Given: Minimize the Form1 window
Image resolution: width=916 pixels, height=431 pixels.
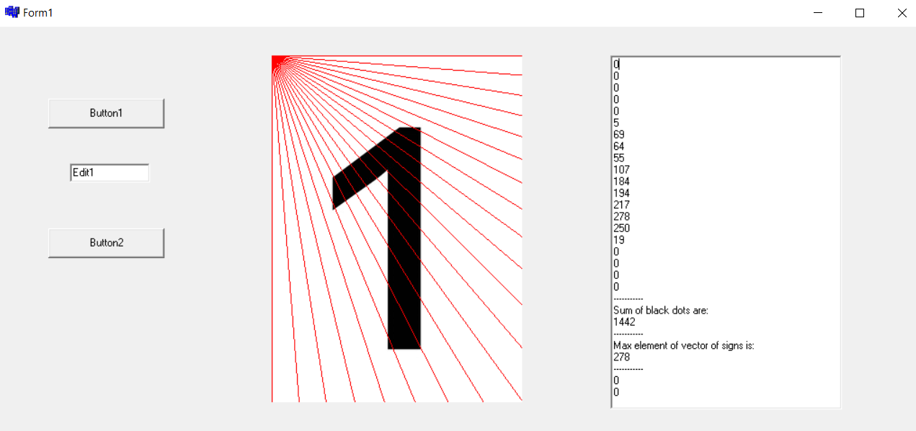Looking at the screenshot, I should click(x=818, y=13).
